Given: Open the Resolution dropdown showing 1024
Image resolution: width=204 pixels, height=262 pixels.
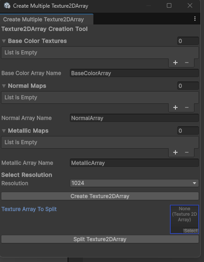Looking at the screenshot, I should [134, 183].
